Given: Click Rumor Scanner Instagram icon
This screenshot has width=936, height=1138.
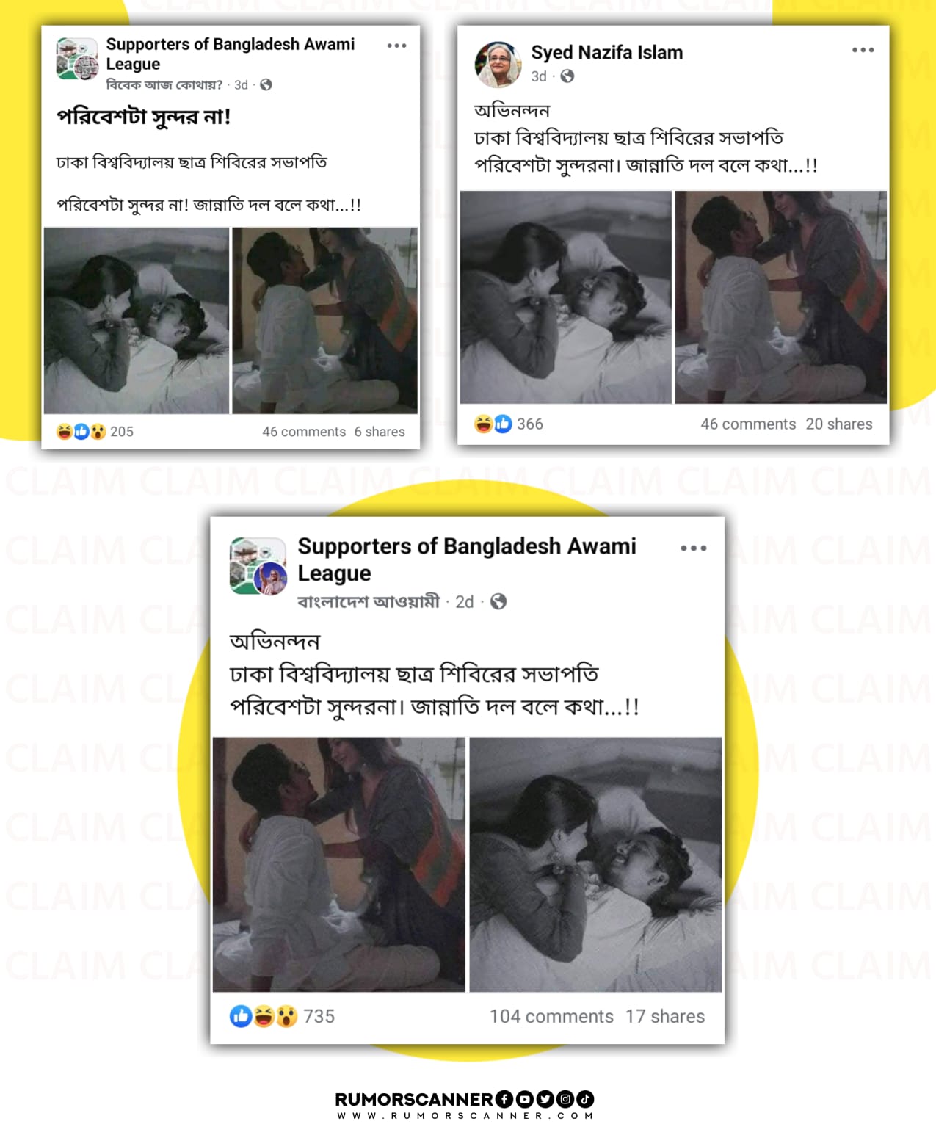Looking at the screenshot, I should tap(565, 1099).
